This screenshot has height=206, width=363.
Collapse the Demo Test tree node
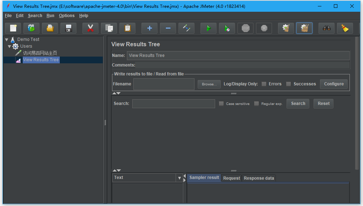point(6,39)
